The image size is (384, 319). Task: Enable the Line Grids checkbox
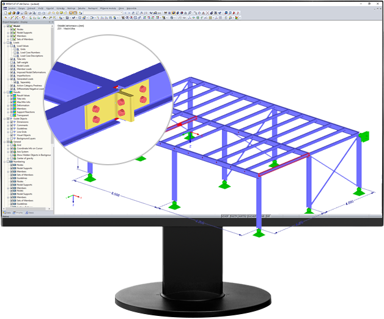tap(12, 132)
